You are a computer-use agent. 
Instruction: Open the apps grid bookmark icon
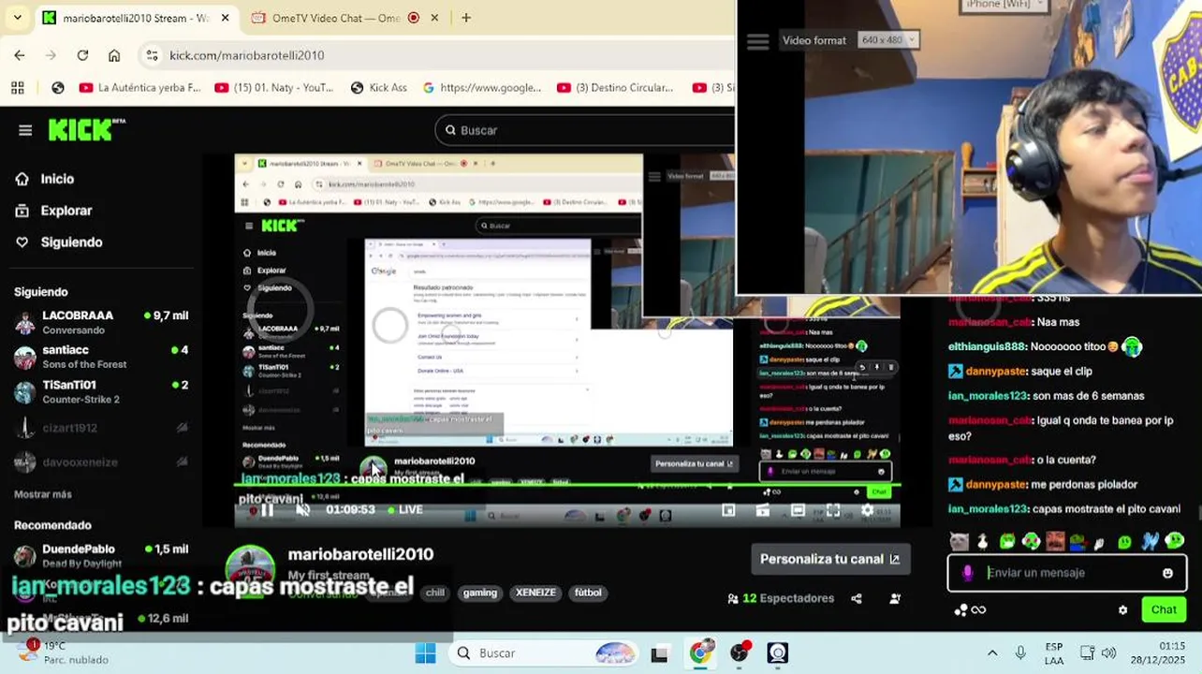click(x=17, y=87)
